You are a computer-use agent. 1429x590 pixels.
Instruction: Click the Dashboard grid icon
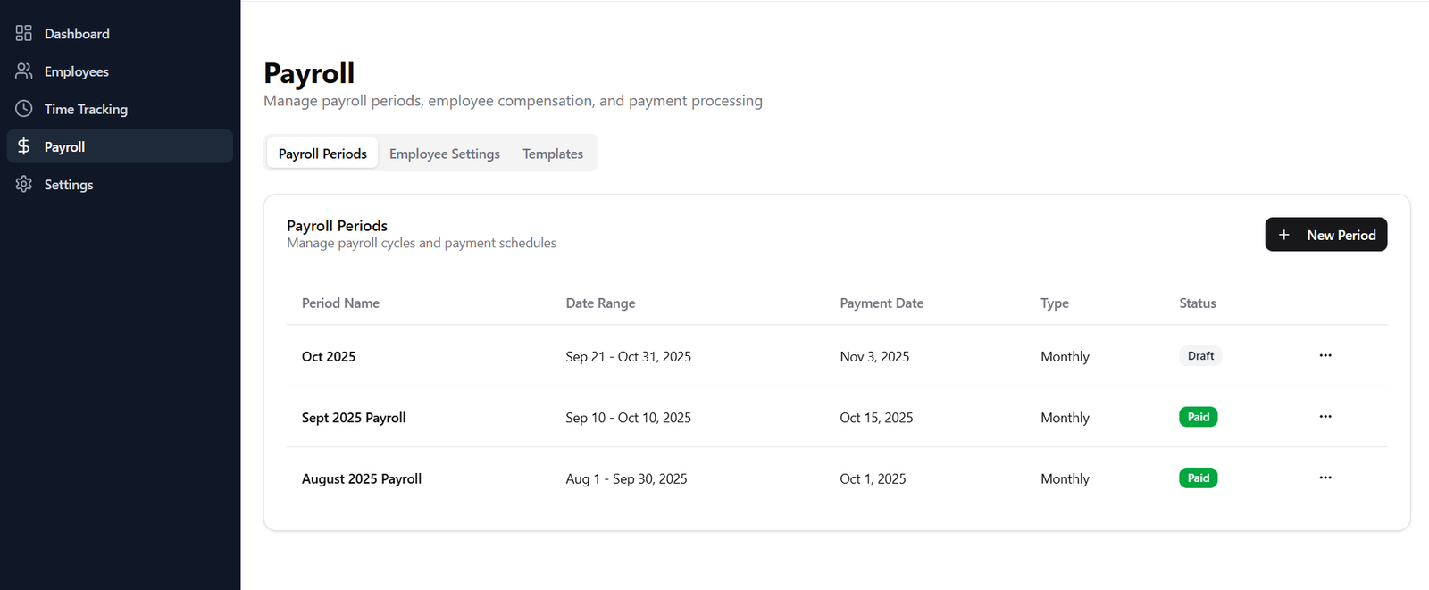24,34
